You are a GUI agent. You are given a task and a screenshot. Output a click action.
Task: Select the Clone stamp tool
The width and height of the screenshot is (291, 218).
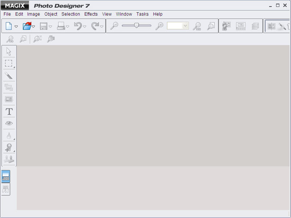click(x=9, y=159)
